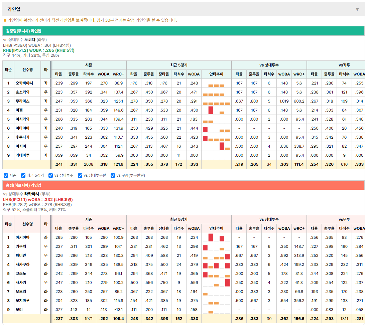This screenshot has height=327, width=367.
Task: Disable the vs 상대투구팔 checkbox
Action: tap(80, 175)
